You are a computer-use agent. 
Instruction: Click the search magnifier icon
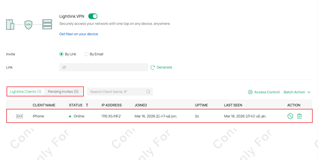pyautogui.click(x=148, y=92)
